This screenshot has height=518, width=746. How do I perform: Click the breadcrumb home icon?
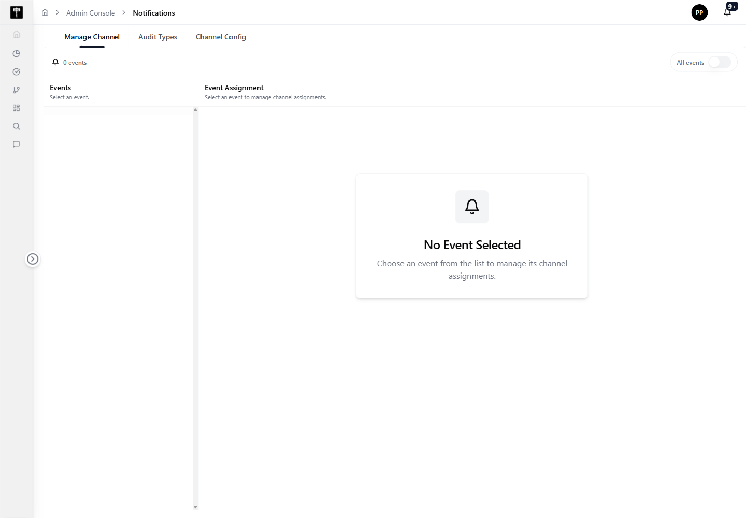pyautogui.click(x=45, y=12)
